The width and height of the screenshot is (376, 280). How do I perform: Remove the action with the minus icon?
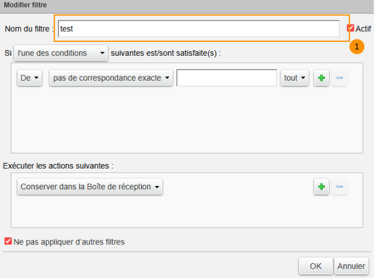339,187
